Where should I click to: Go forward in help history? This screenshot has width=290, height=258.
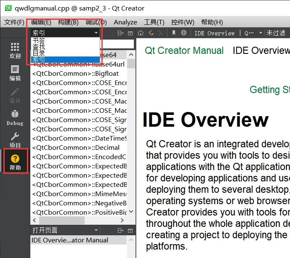click(x=161, y=33)
